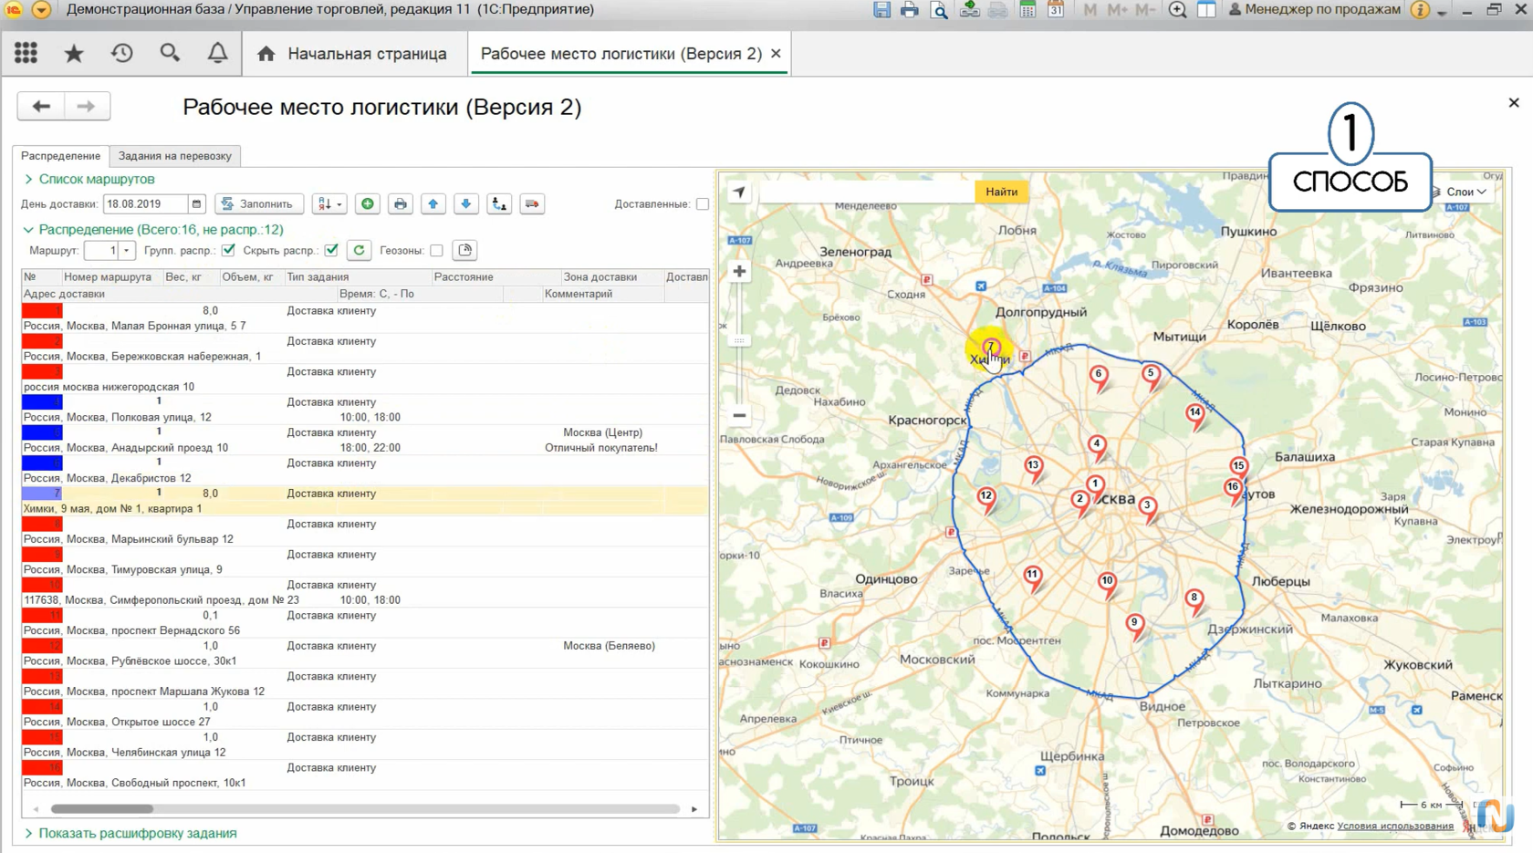Toggle the panel layout icon in title bar
This screenshot has width=1533, height=853.
pos(1205,10)
